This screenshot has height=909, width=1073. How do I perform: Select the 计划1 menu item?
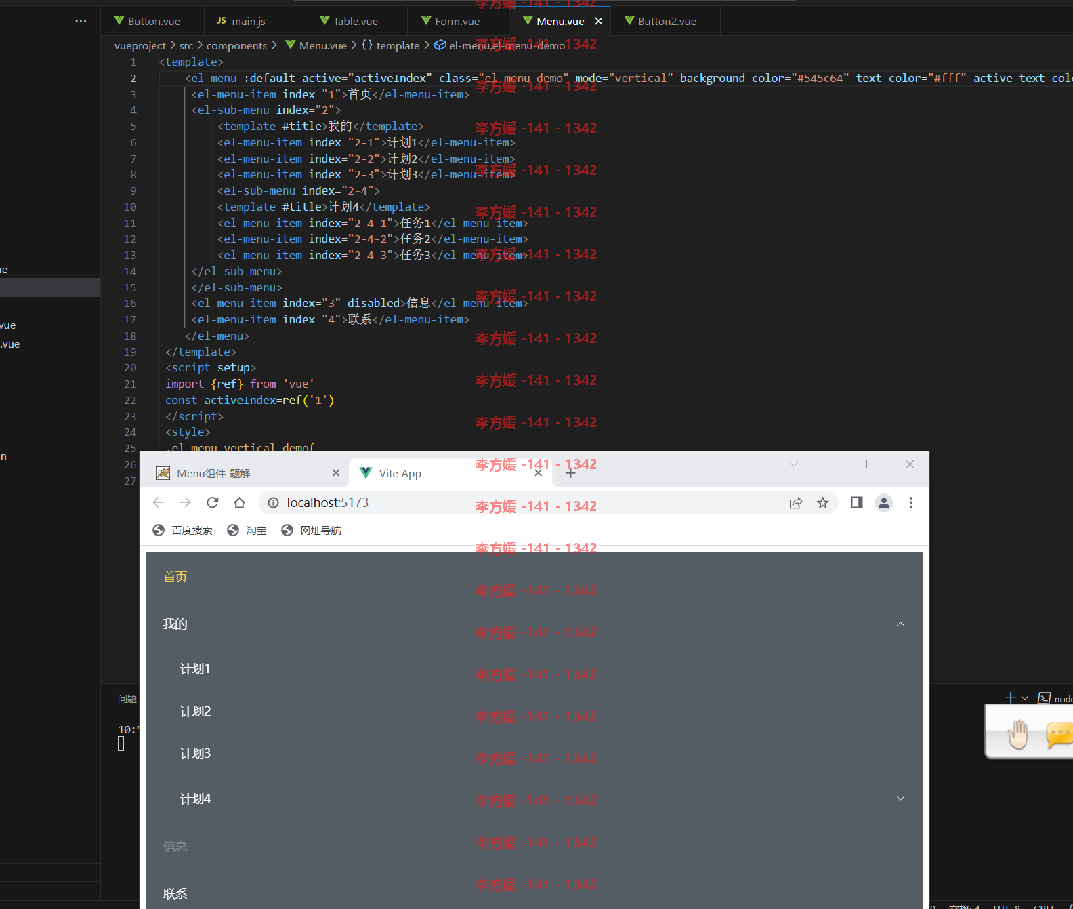click(534, 668)
